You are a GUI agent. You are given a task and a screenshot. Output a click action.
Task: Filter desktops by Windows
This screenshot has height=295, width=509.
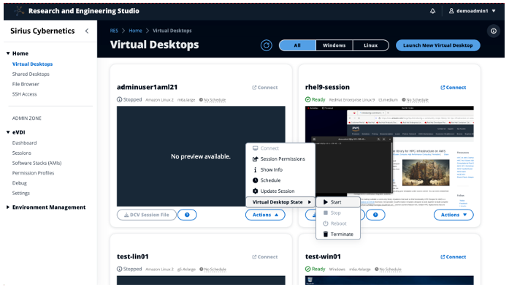(x=334, y=45)
